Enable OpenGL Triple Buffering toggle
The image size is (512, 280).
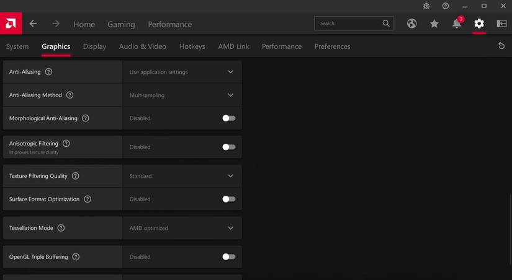pos(228,256)
